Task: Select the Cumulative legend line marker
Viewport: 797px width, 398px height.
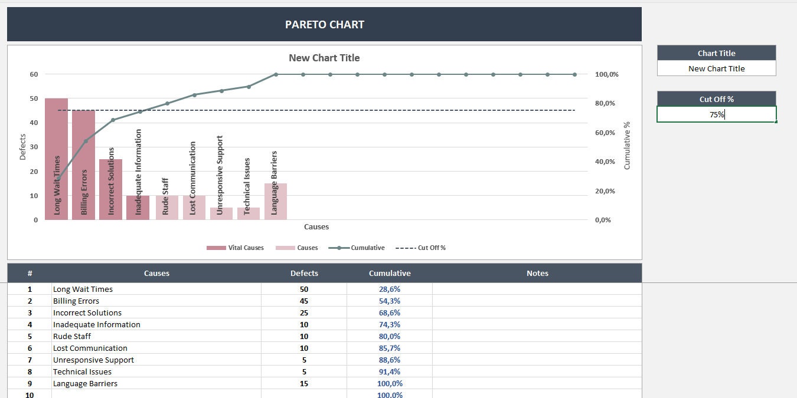Action: (339, 248)
